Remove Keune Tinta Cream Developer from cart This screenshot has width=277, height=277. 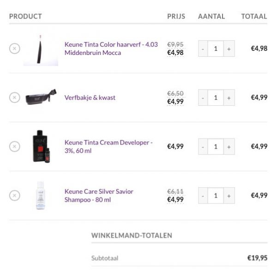point(15,146)
